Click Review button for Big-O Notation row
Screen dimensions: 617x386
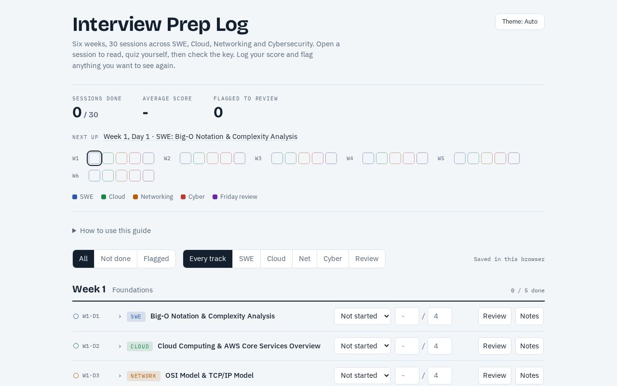click(x=495, y=317)
